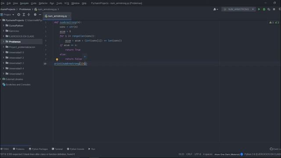281x158 pixels.
Task: Open the Navigate menu
Action: (x=24, y=3)
